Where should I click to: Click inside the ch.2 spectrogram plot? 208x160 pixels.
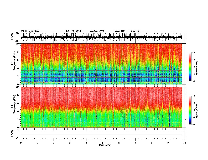pos(101,107)
